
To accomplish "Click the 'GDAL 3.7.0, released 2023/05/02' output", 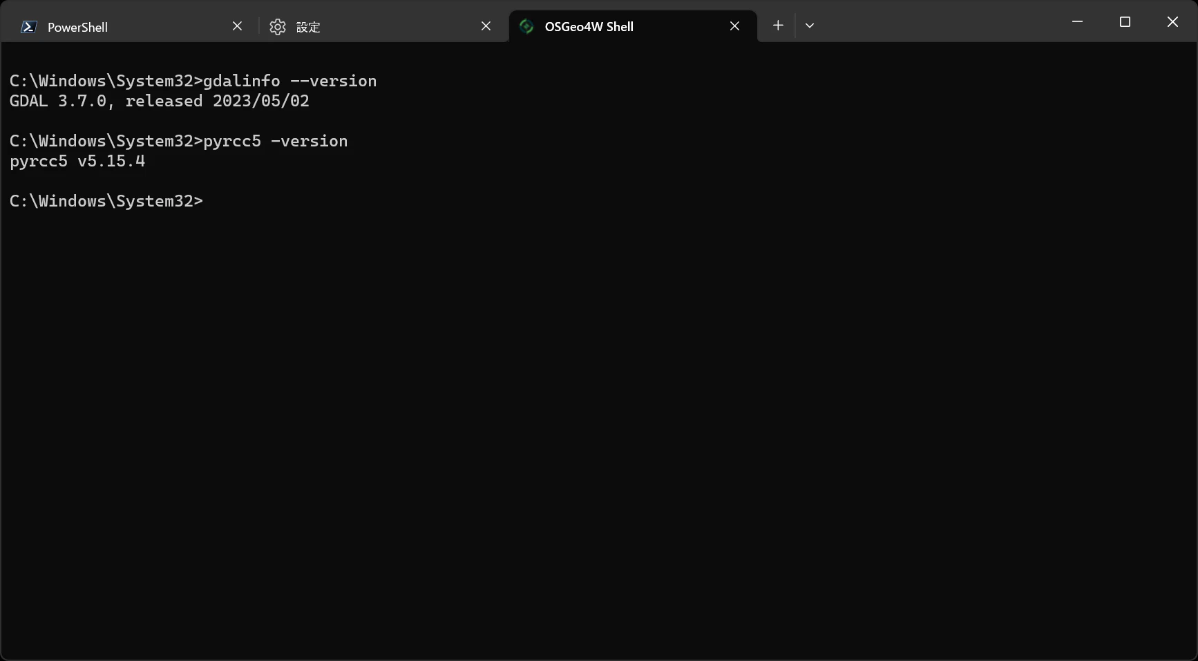I will coord(160,101).
